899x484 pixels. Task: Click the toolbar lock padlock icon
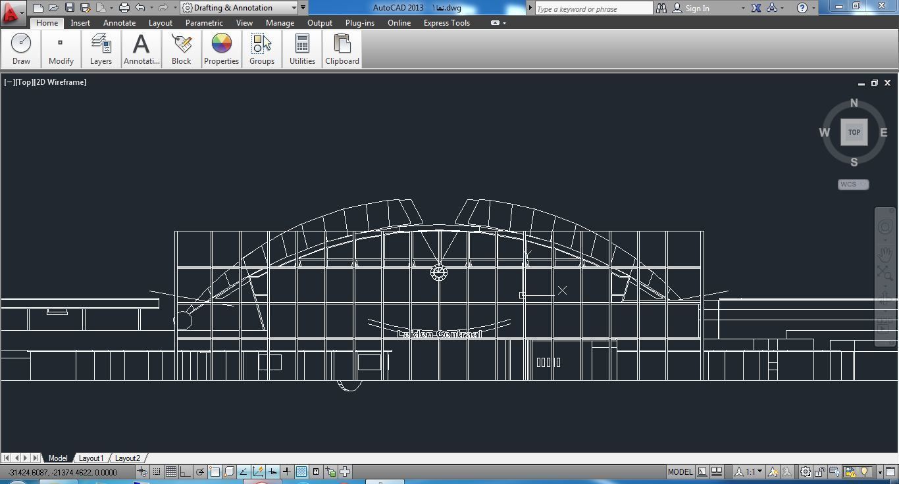click(820, 472)
